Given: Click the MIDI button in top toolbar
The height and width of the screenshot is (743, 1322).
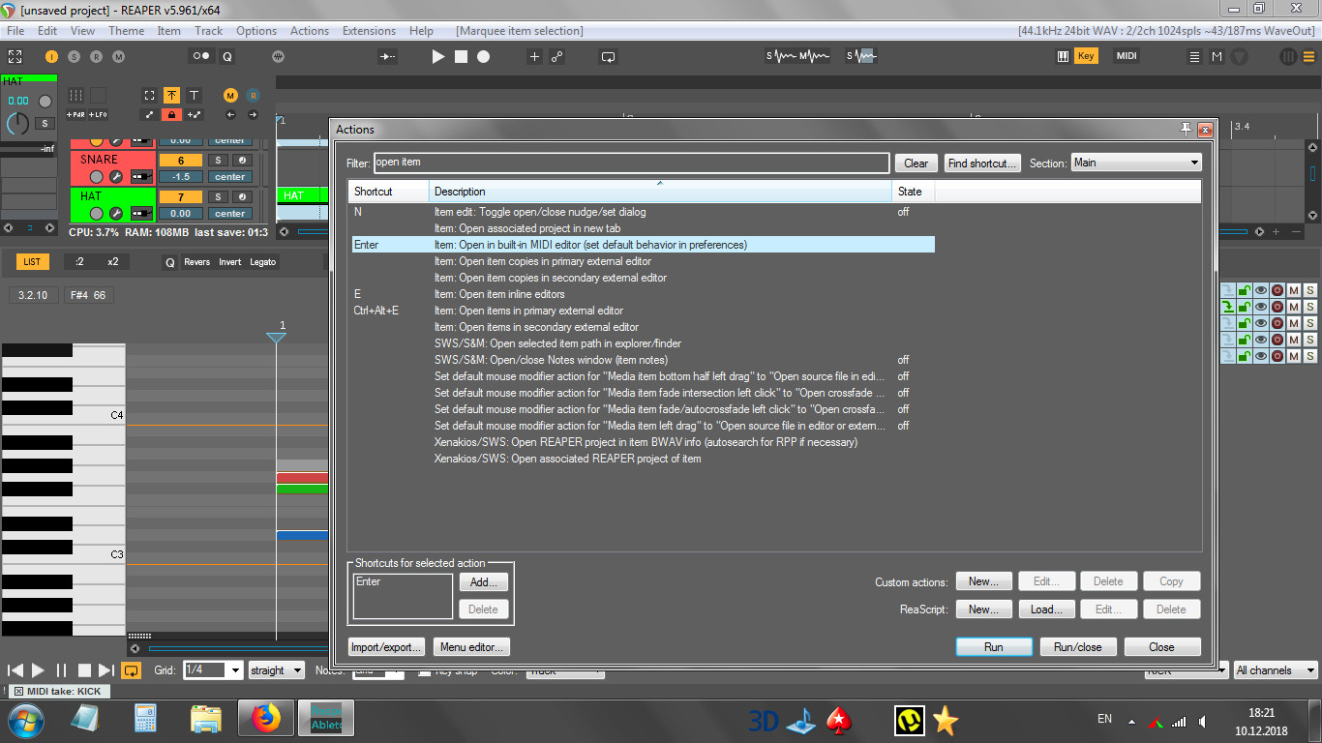Looking at the screenshot, I should pos(1127,56).
